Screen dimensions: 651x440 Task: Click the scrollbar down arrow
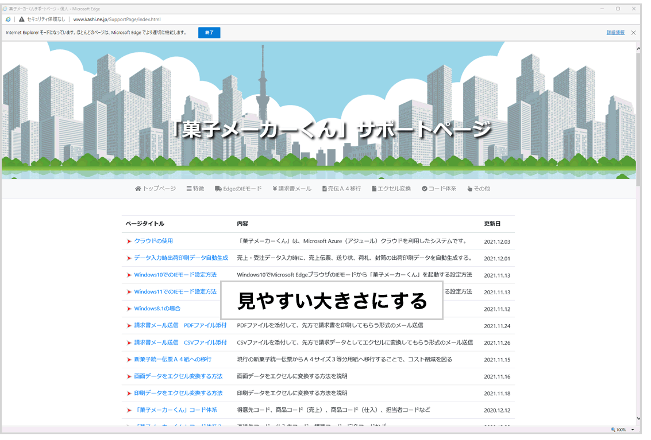(x=638, y=419)
